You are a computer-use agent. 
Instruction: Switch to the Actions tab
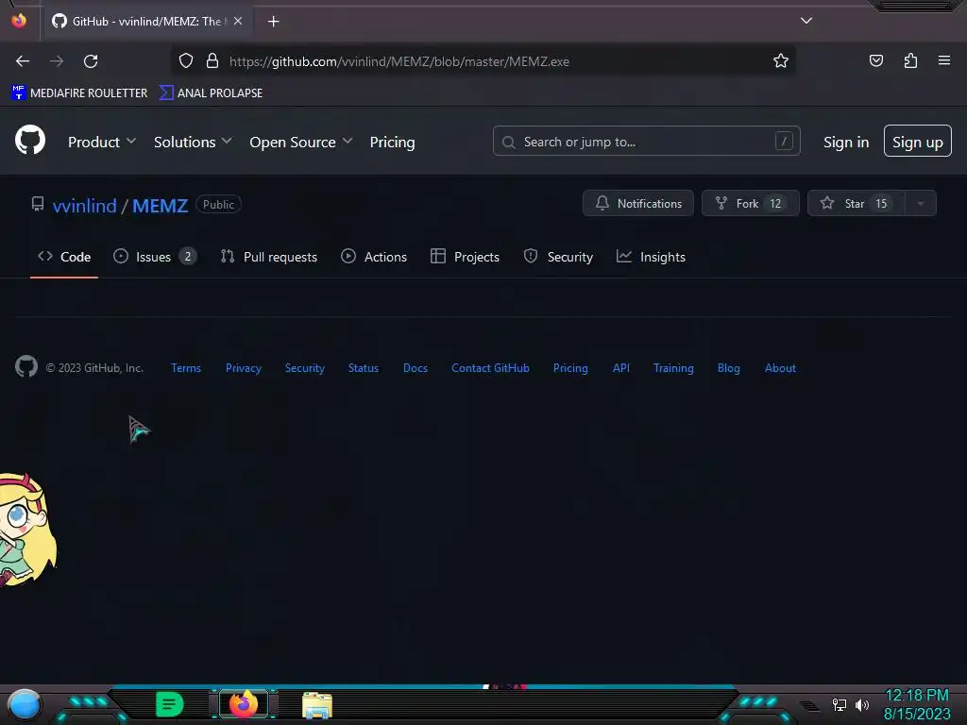(374, 257)
